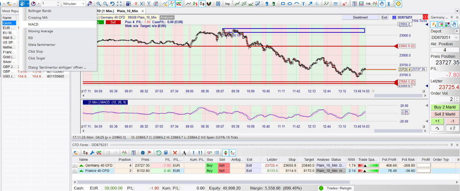Click the red X delete drawings icon
Viewport: 460px width, 191px height.
click(x=344, y=4)
